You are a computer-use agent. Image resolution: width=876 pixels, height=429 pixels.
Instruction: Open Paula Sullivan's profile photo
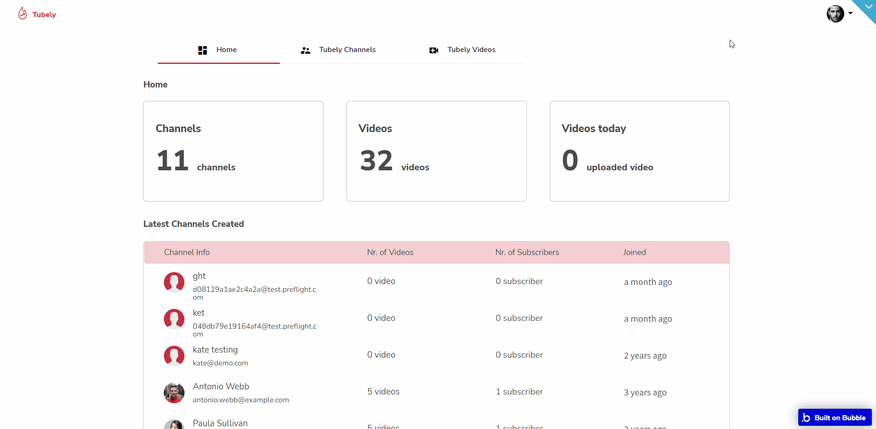[174, 424]
